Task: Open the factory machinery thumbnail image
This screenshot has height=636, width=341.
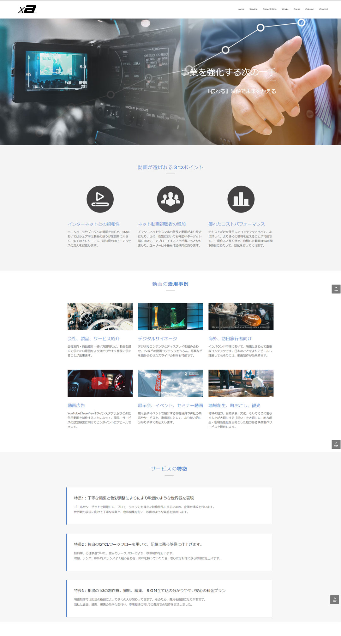Action: click(100, 316)
